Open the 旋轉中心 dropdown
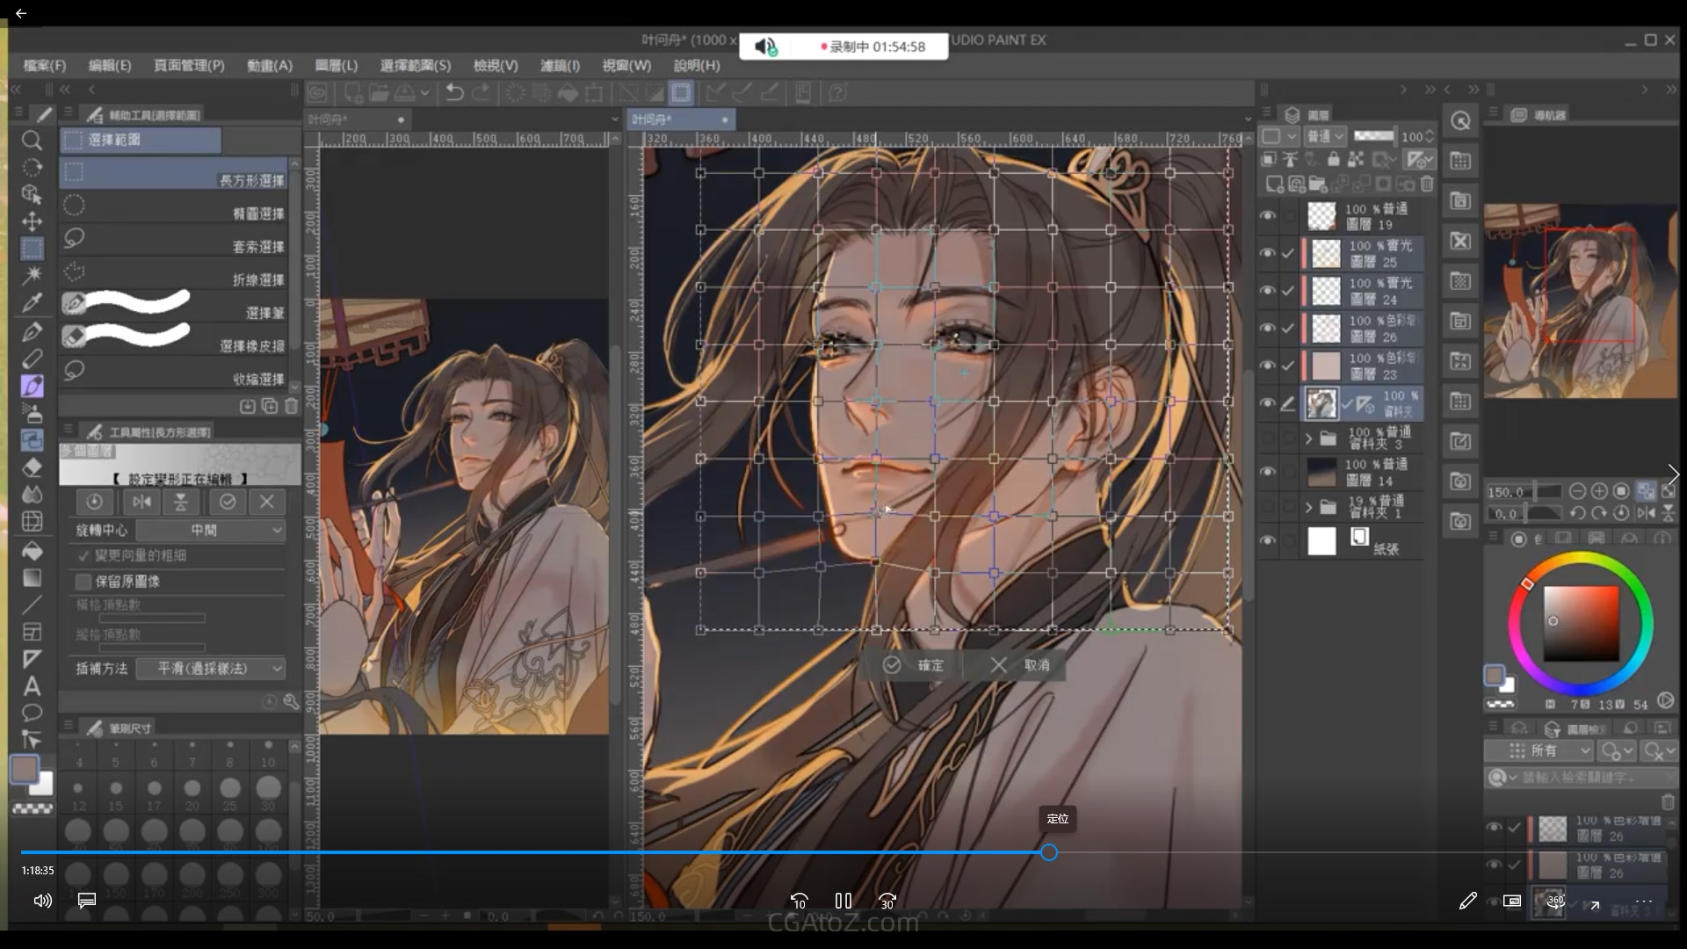The height and width of the screenshot is (949, 1687). click(x=211, y=530)
